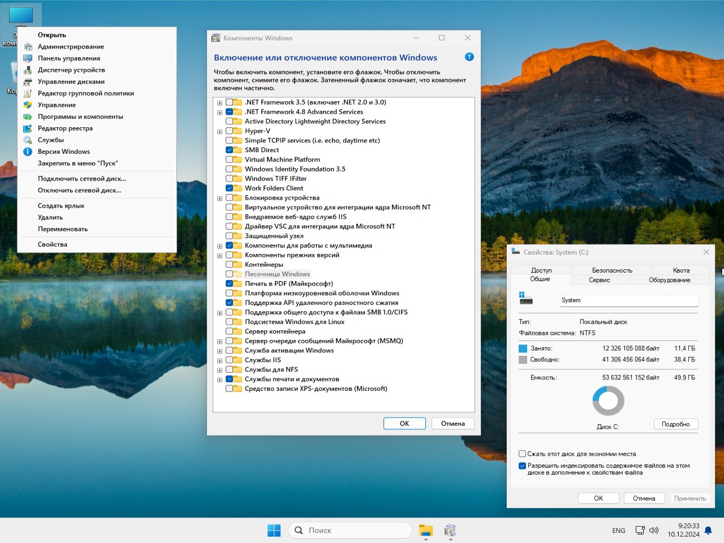Click the Редактор групповой политики icon

(x=28, y=93)
